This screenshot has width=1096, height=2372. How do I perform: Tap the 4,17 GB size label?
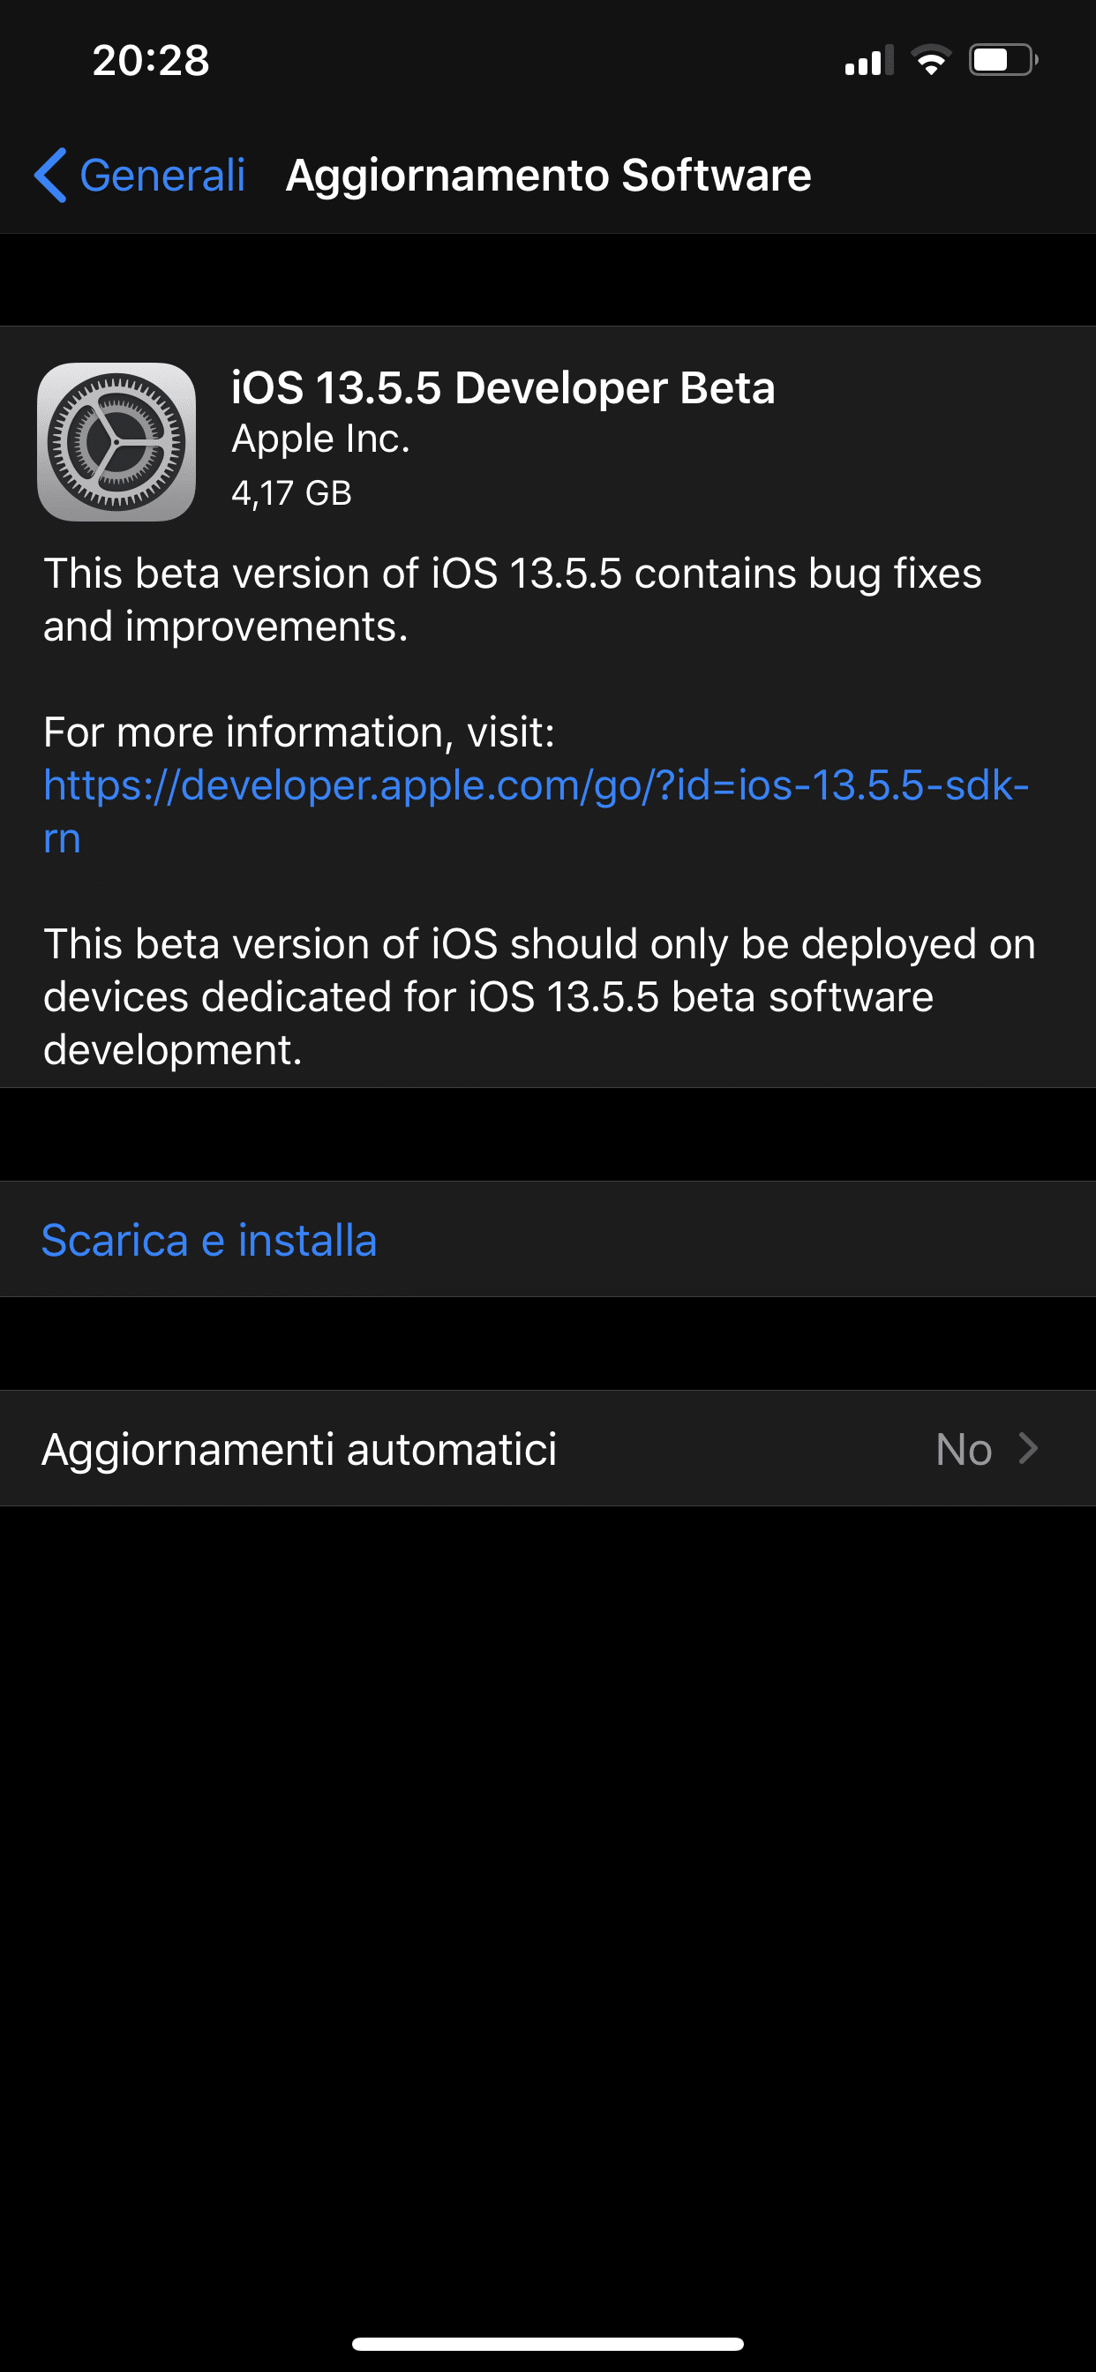[x=291, y=493]
